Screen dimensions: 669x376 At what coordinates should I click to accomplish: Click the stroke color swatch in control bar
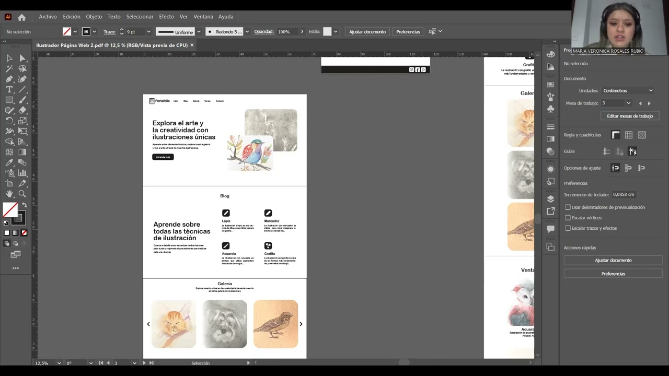[86, 32]
